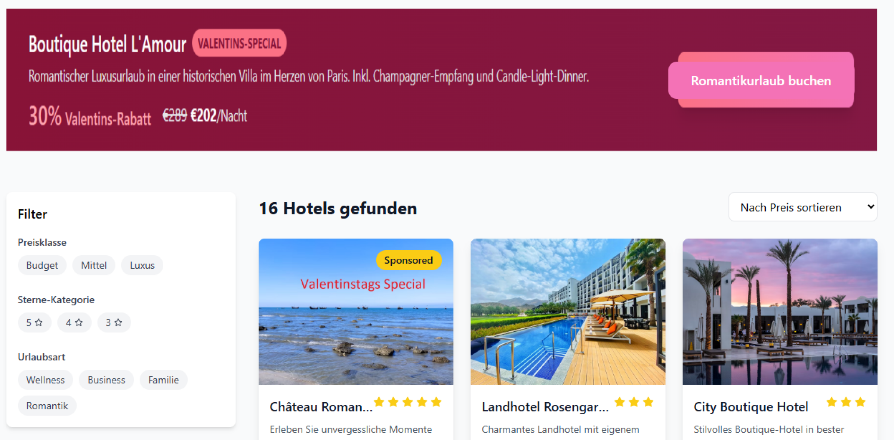Click the City Boutique Hotel title
Screen dimensions: 894x440
click(751, 407)
